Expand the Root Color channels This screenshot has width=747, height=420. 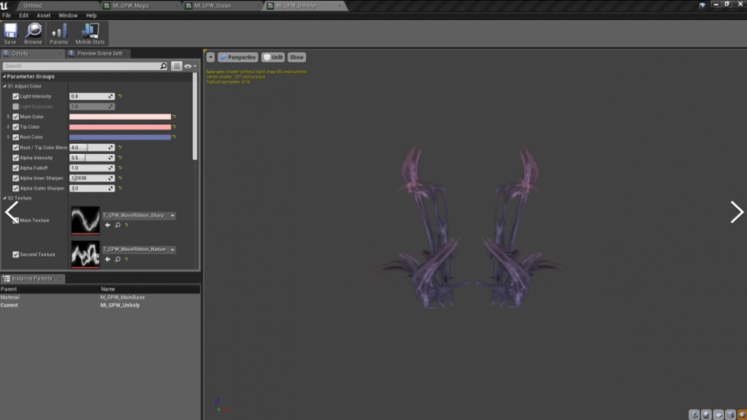[8, 137]
